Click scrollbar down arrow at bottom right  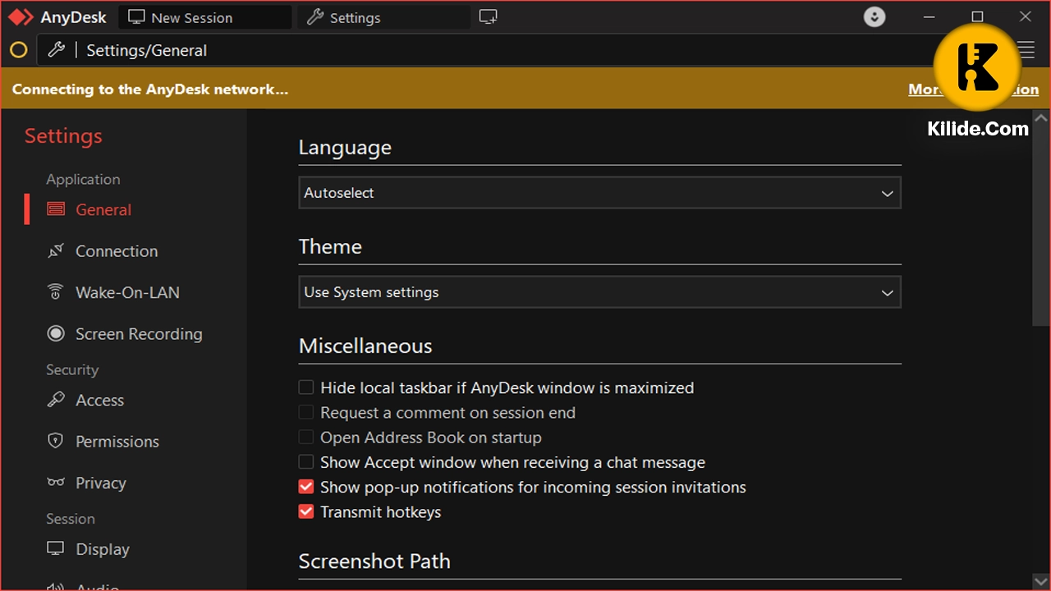click(x=1040, y=581)
